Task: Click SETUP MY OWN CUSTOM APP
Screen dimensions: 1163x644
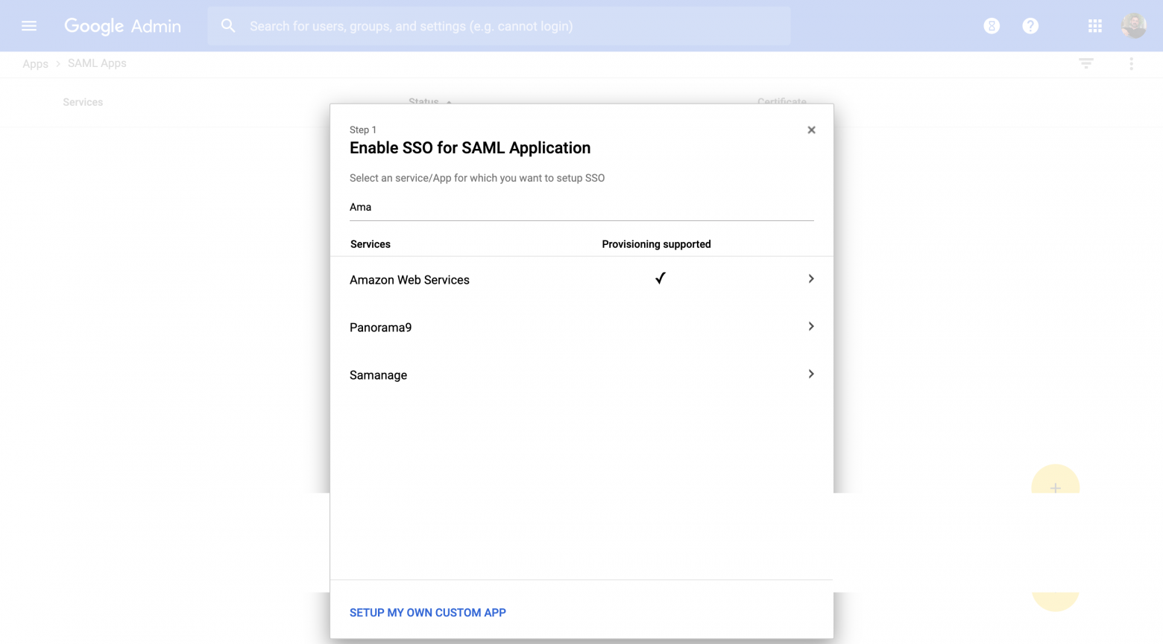Action: click(x=427, y=612)
